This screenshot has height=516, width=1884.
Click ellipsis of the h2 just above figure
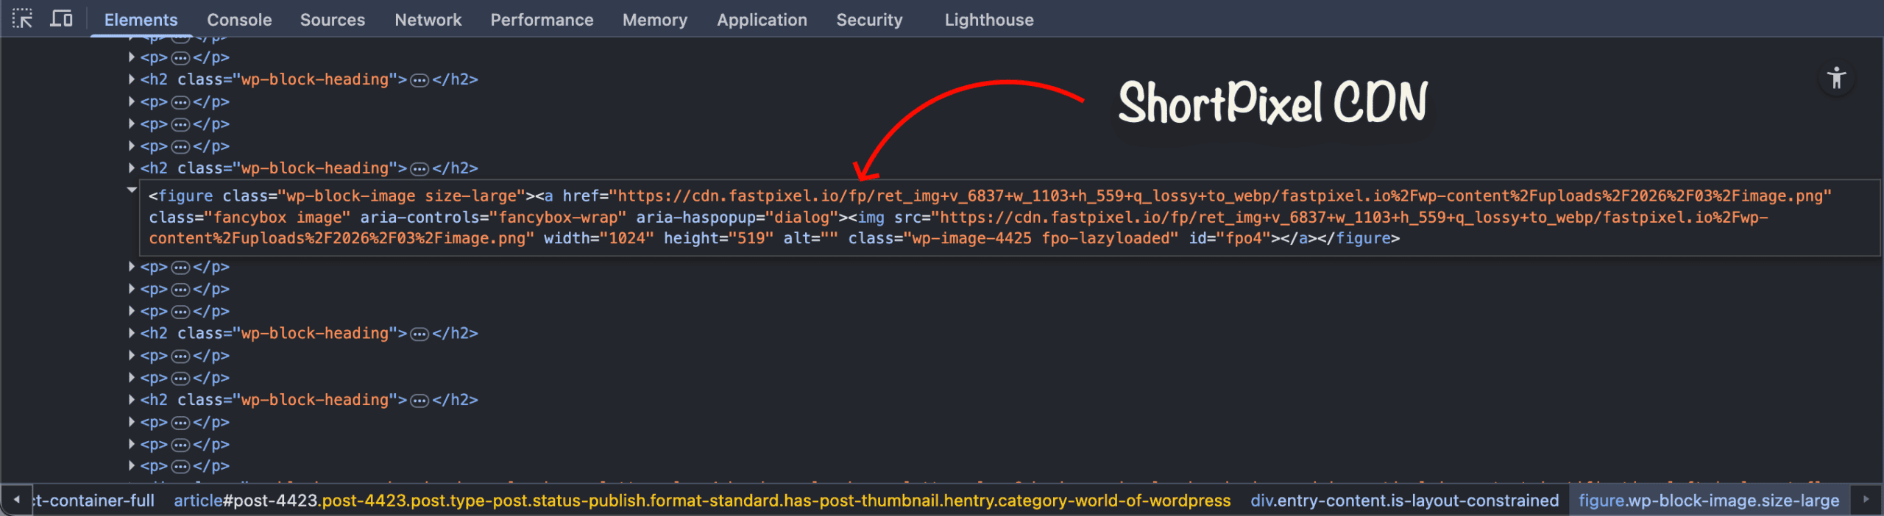419,169
